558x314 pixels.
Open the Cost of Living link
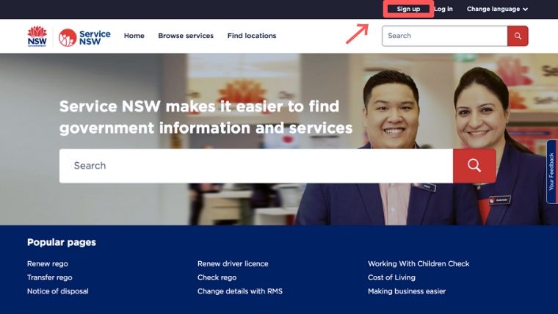[391, 277]
